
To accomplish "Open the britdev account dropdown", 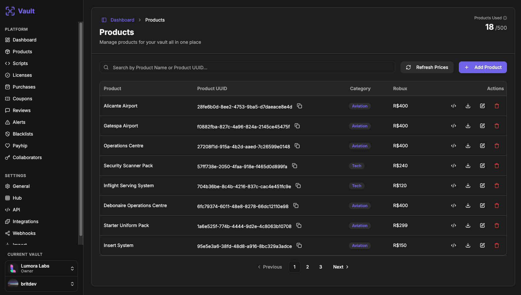I will pyautogui.click(x=41, y=284).
